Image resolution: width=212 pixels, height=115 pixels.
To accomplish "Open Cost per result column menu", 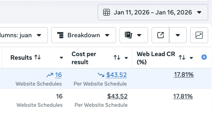I will point(126,58).
